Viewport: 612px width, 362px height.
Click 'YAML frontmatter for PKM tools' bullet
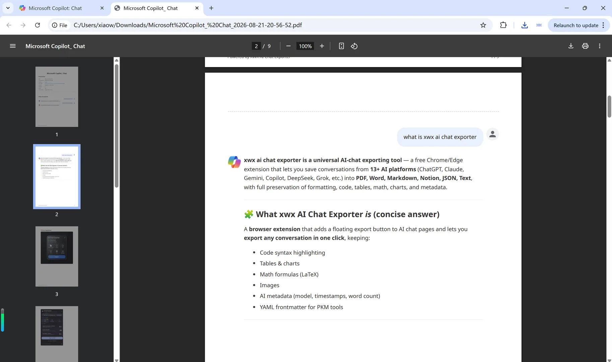[x=301, y=307]
